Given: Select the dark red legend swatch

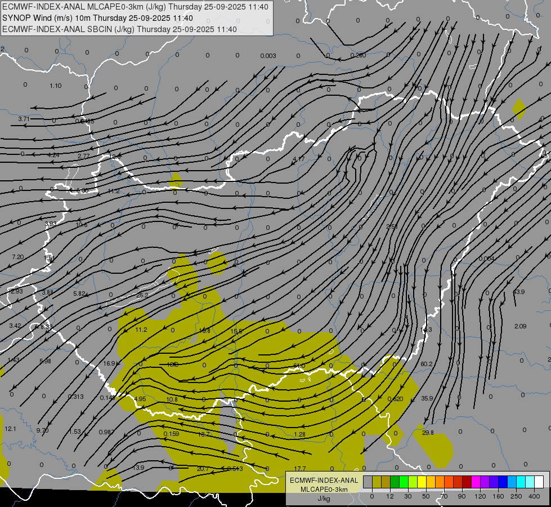Looking at the screenshot, I should tap(467, 482).
